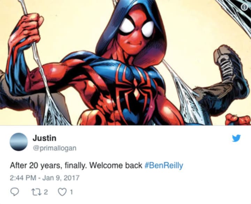Viewport: 251px width, 204px height.
Task: Open the #BenReilly hashtag
Action: [x=164, y=166]
